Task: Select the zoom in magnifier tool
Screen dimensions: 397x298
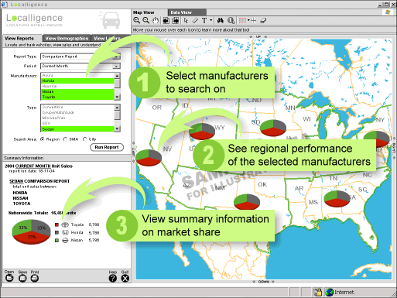Action: 137,21
